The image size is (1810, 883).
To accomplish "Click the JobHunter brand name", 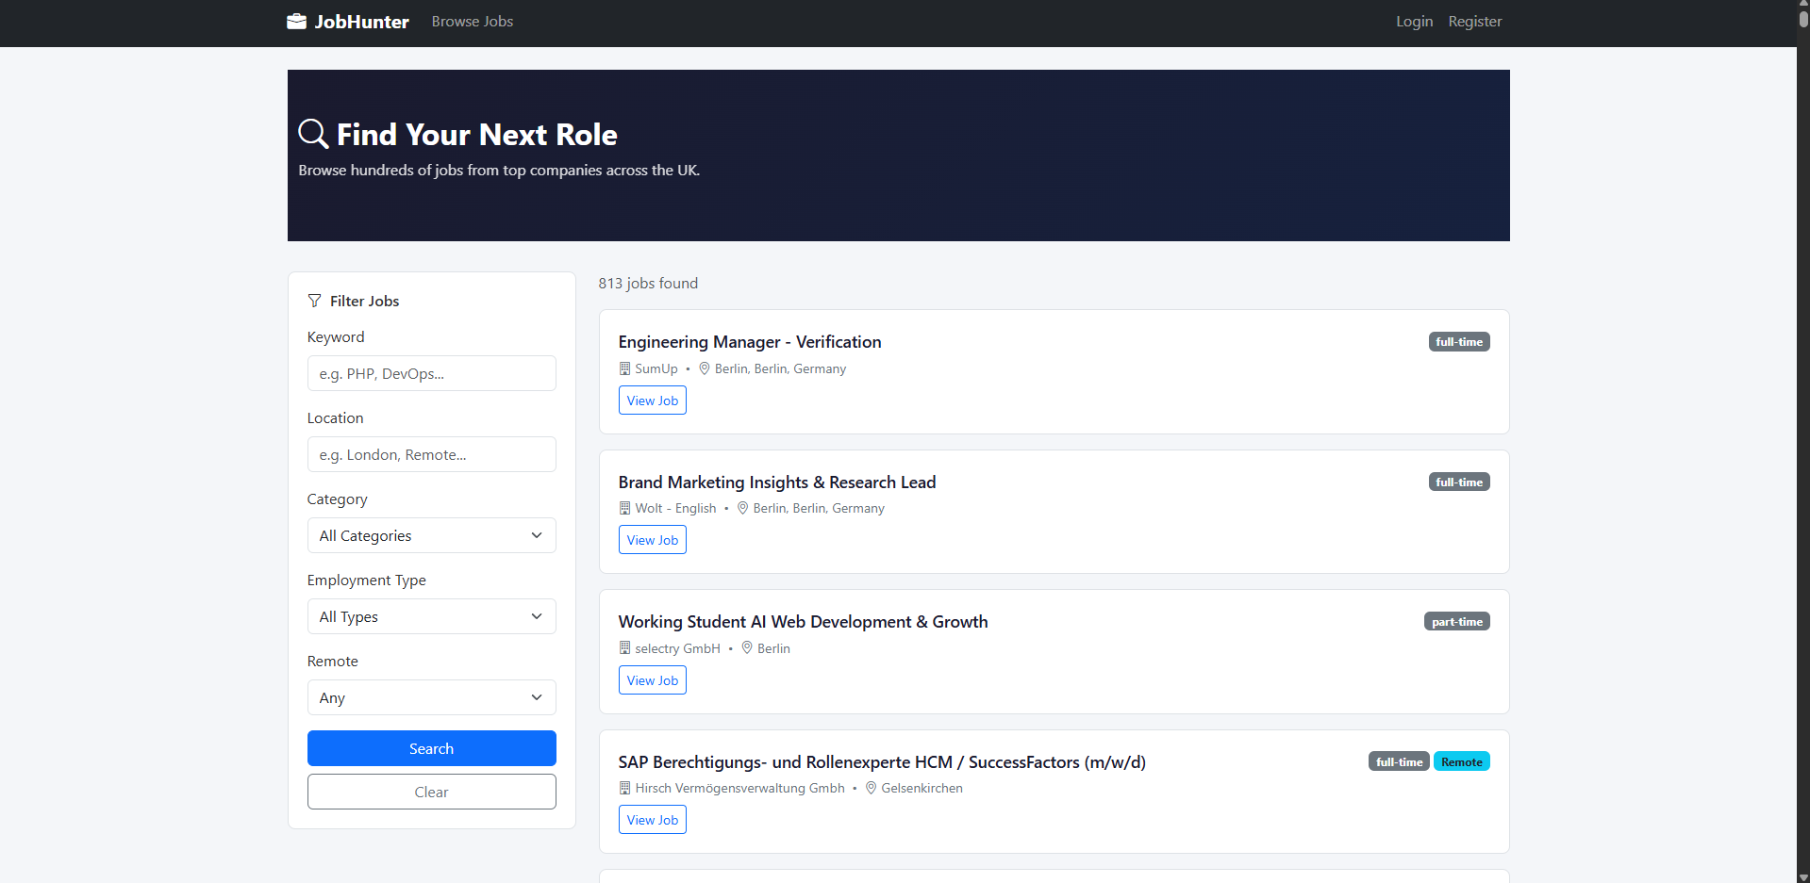I will point(361,22).
